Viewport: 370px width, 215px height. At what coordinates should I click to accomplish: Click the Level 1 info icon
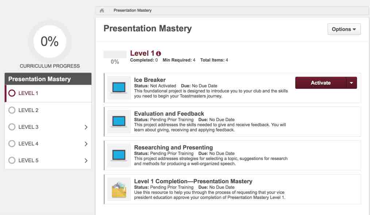click(x=158, y=53)
